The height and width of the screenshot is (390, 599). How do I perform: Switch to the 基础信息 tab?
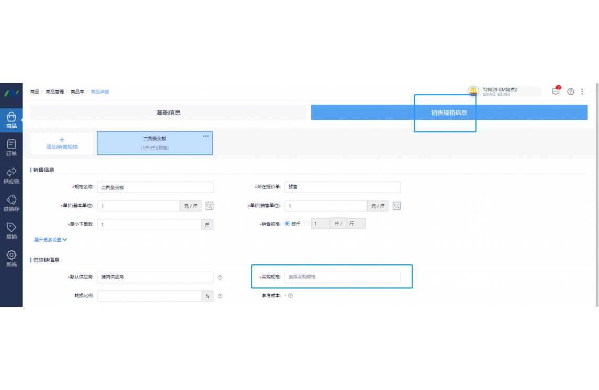point(168,113)
